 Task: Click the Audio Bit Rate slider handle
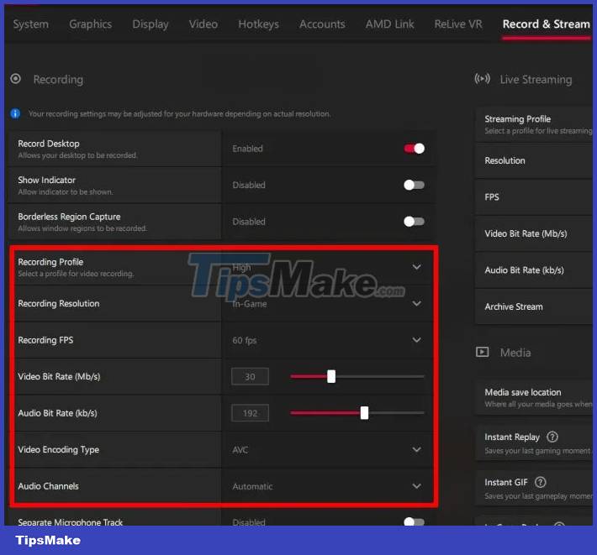coord(364,413)
